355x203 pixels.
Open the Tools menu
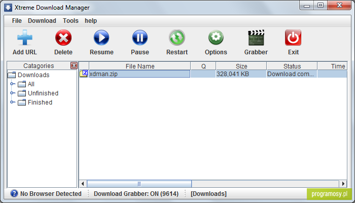(x=70, y=21)
